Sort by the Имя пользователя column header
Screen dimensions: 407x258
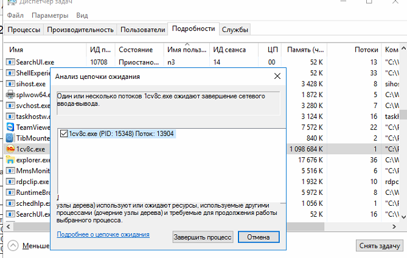pyautogui.click(x=186, y=50)
